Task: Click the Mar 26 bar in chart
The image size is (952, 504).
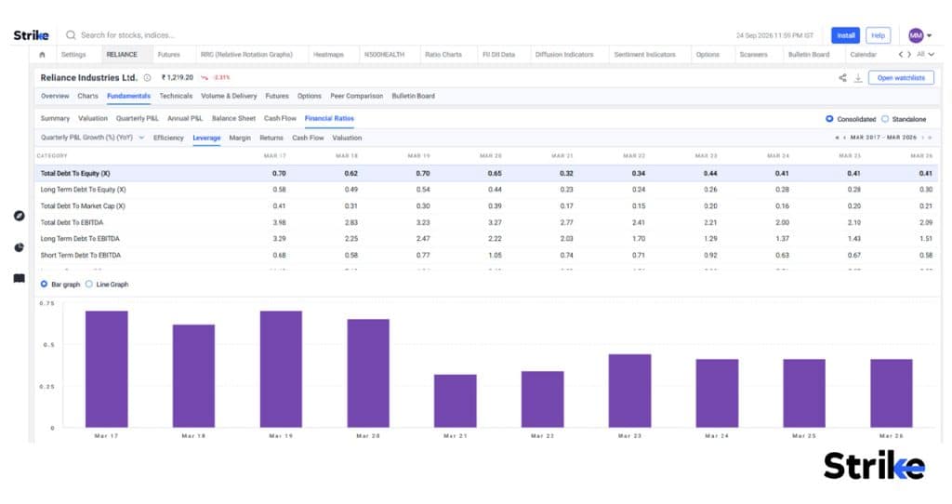Action: 892,393
